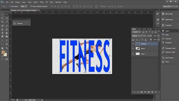This screenshot has width=179, height=101.
Task: Select the Smudge tool
Action: click(x=2, y=36)
